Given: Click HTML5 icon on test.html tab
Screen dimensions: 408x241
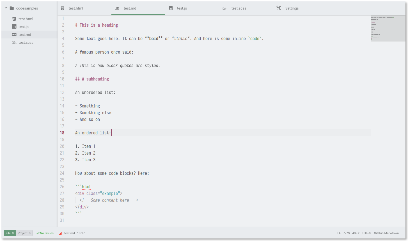Looking at the screenshot, I should tap(63, 8).
